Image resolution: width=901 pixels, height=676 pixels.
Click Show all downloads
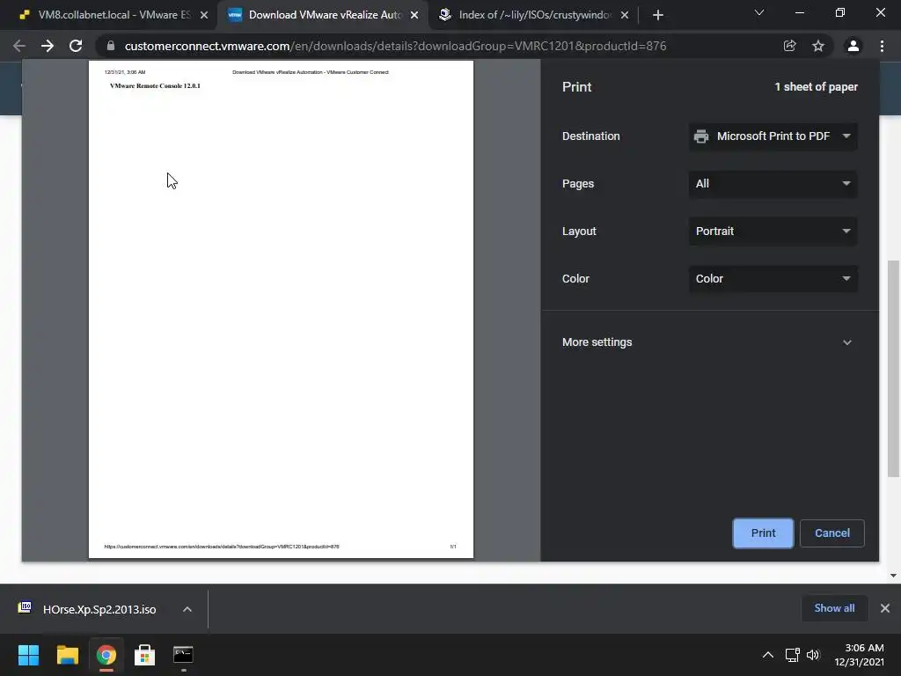[834, 608]
